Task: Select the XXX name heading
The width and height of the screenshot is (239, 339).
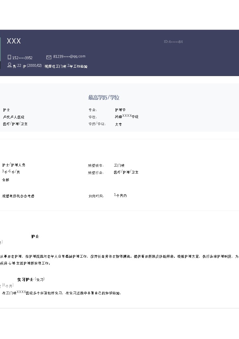Action: pos(14,41)
